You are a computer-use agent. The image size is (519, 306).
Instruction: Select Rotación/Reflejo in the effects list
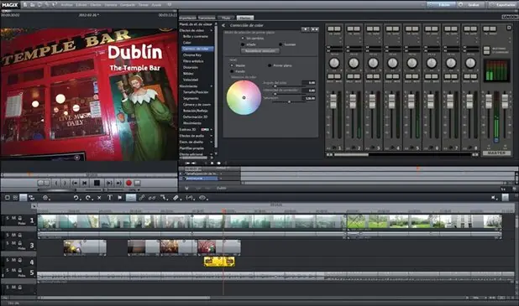click(x=196, y=111)
